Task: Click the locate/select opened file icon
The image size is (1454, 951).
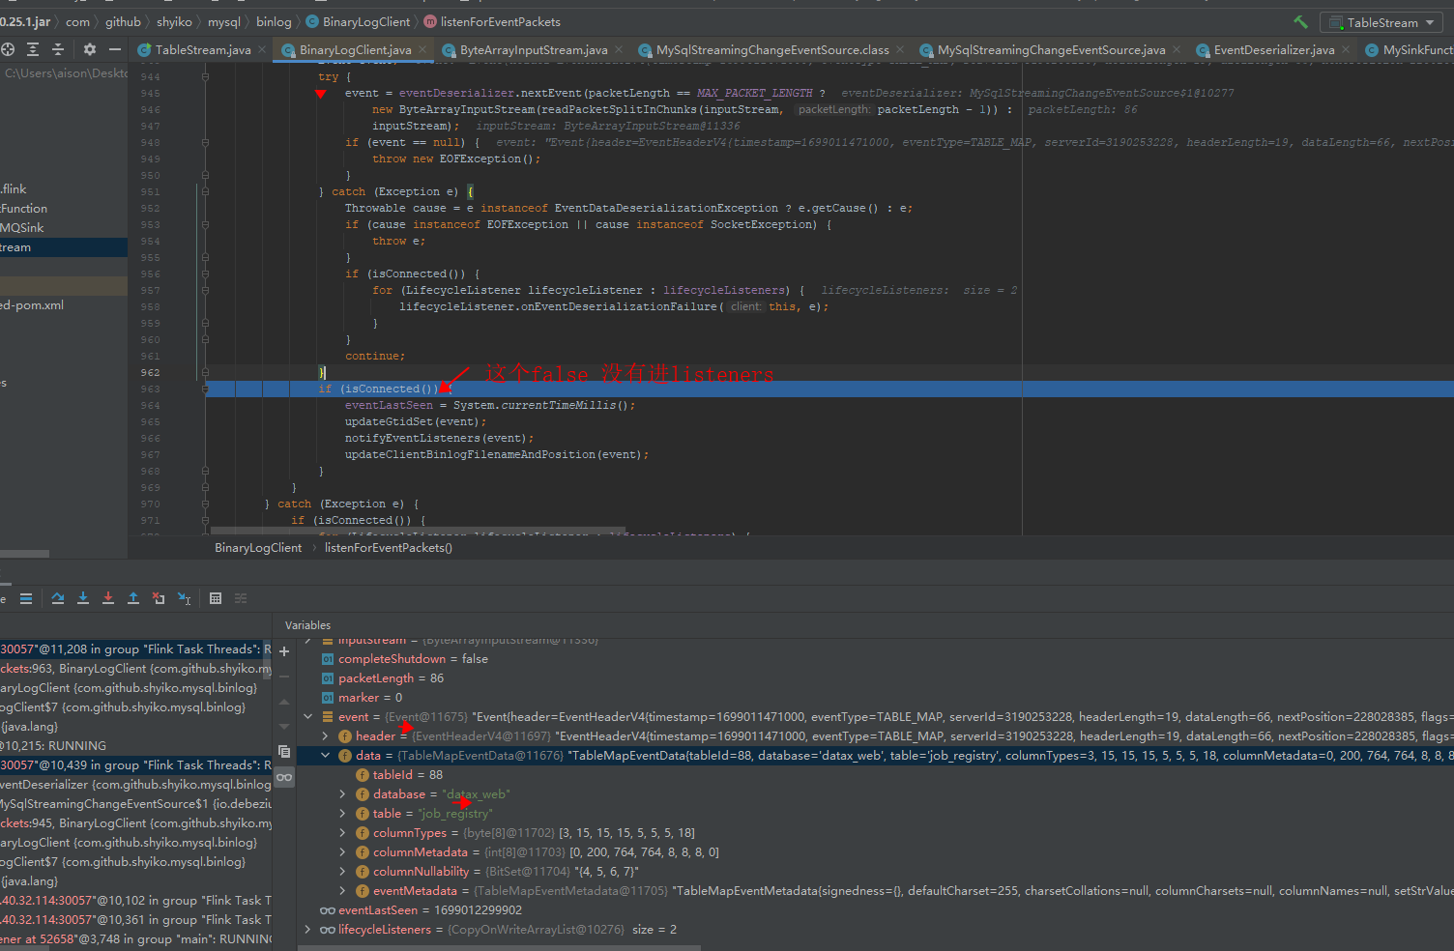Action: click(8, 49)
